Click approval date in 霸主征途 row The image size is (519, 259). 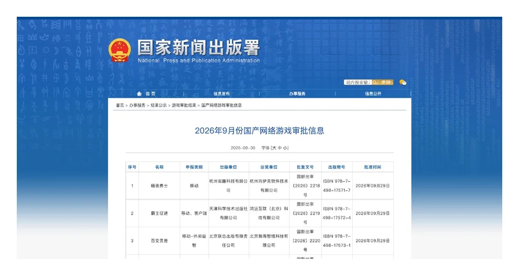point(372,213)
